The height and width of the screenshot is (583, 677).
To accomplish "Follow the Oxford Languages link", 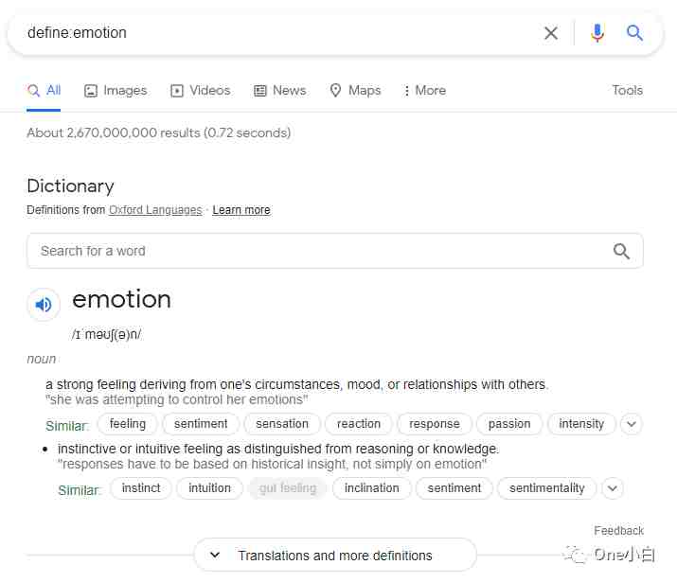I will pyautogui.click(x=155, y=210).
